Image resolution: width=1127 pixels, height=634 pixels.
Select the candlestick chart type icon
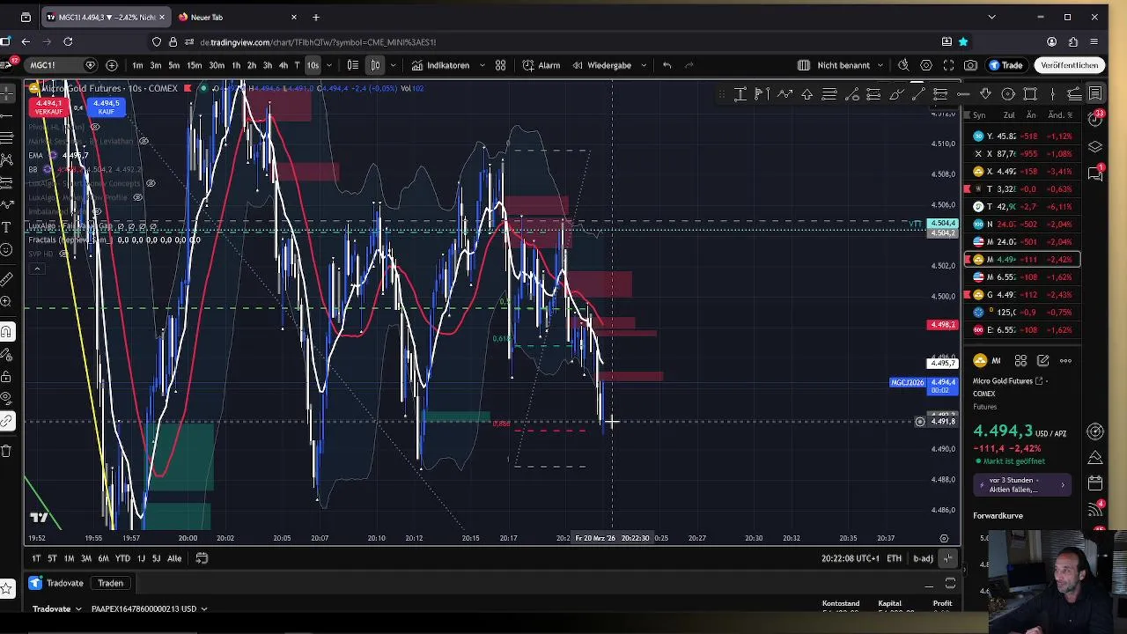pos(375,65)
